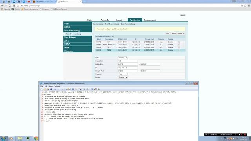The width and height of the screenshot is (251, 141).
Task: Click the Public Port start field
Action: tap(128, 64)
